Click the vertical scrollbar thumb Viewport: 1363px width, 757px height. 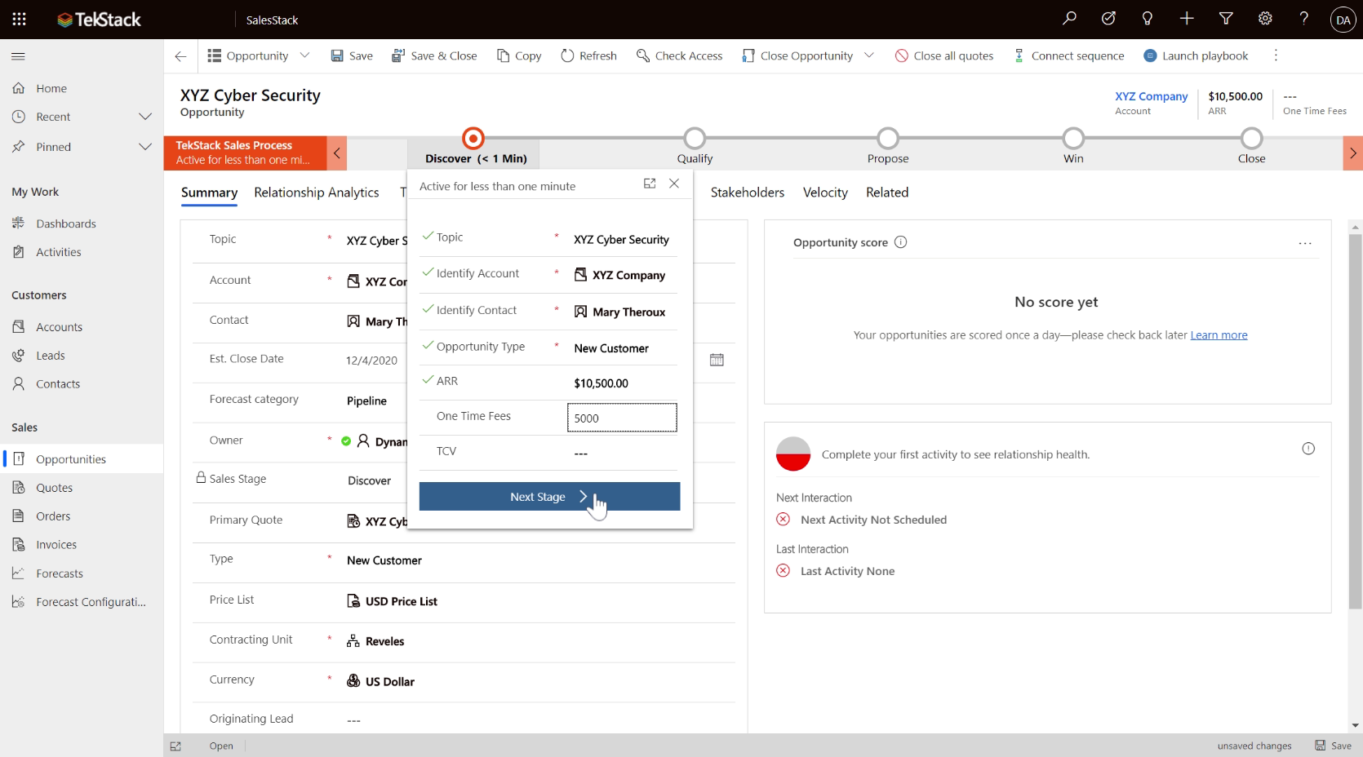[1355, 420]
